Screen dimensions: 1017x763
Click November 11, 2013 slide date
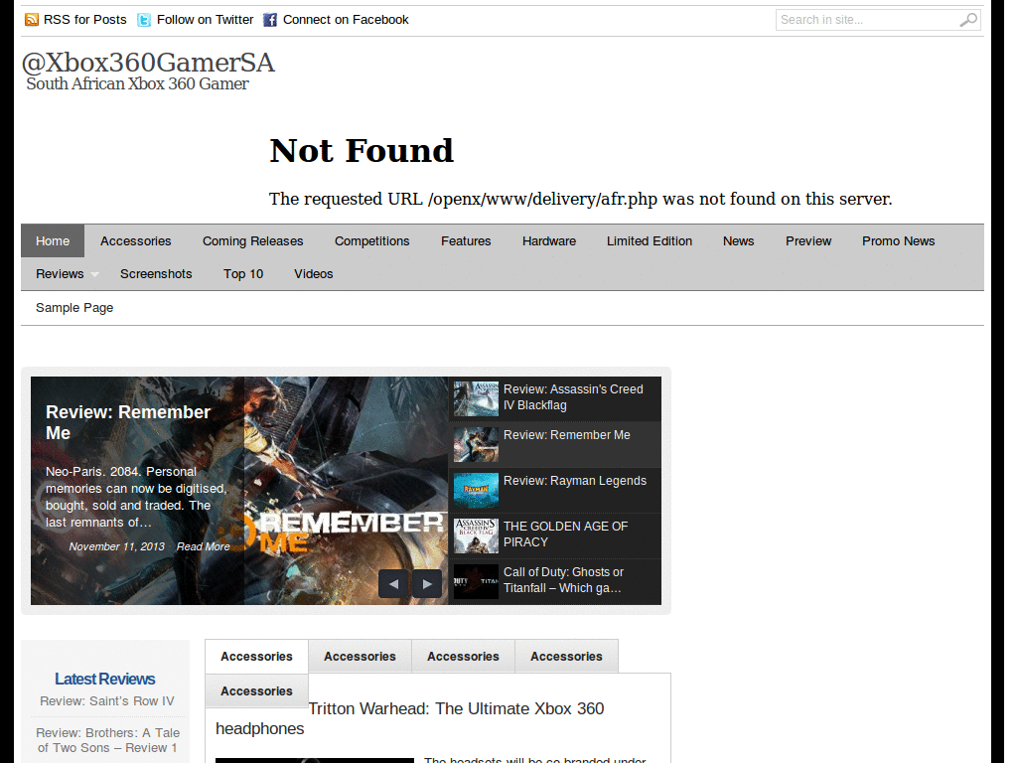(117, 547)
